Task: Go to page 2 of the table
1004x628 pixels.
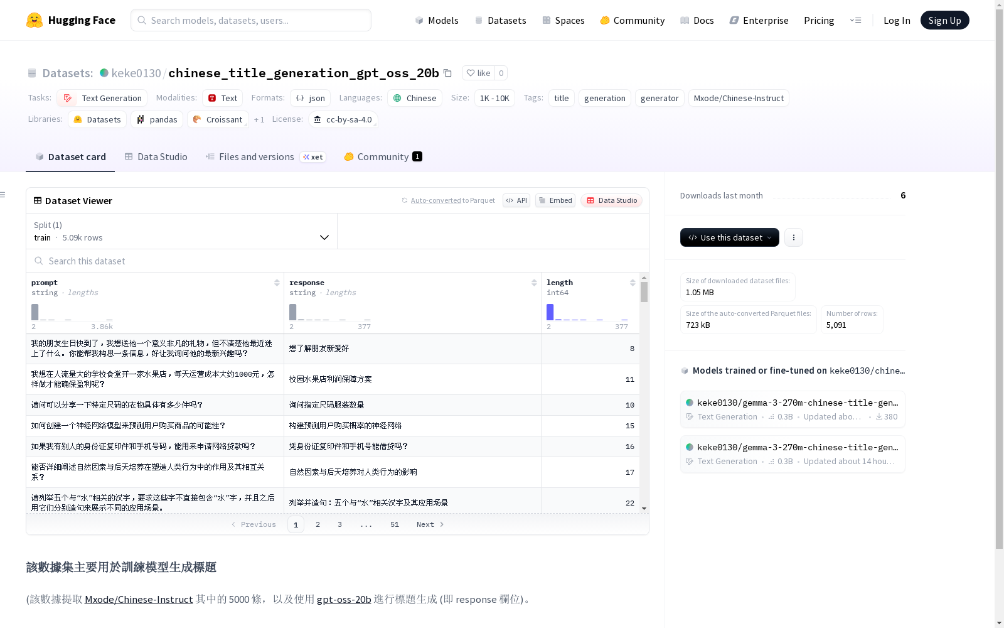Action: point(318,524)
